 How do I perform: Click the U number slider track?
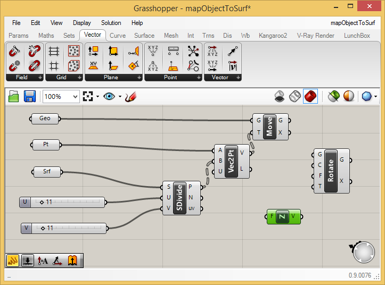[x=68, y=202]
